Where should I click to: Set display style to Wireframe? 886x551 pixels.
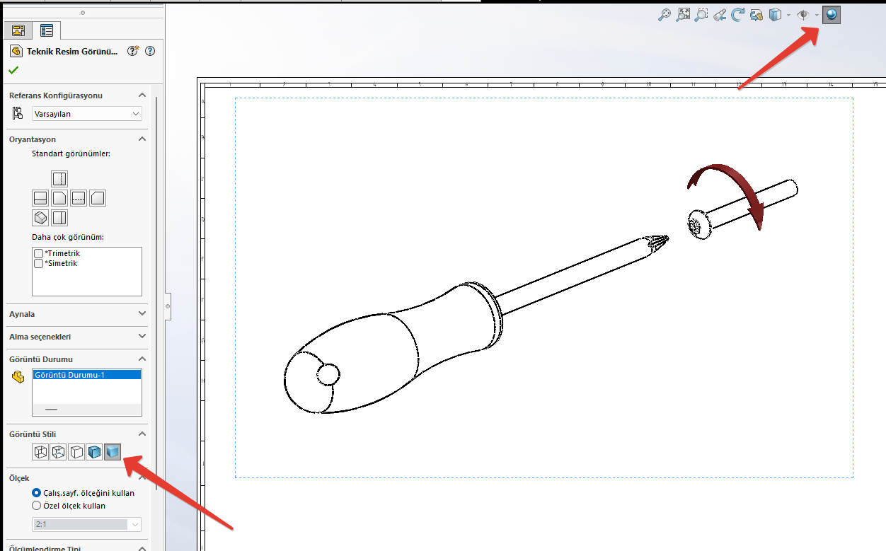point(41,452)
